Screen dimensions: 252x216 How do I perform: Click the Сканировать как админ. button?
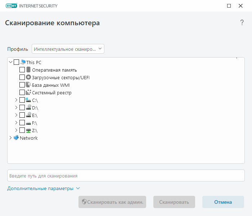(112, 202)
